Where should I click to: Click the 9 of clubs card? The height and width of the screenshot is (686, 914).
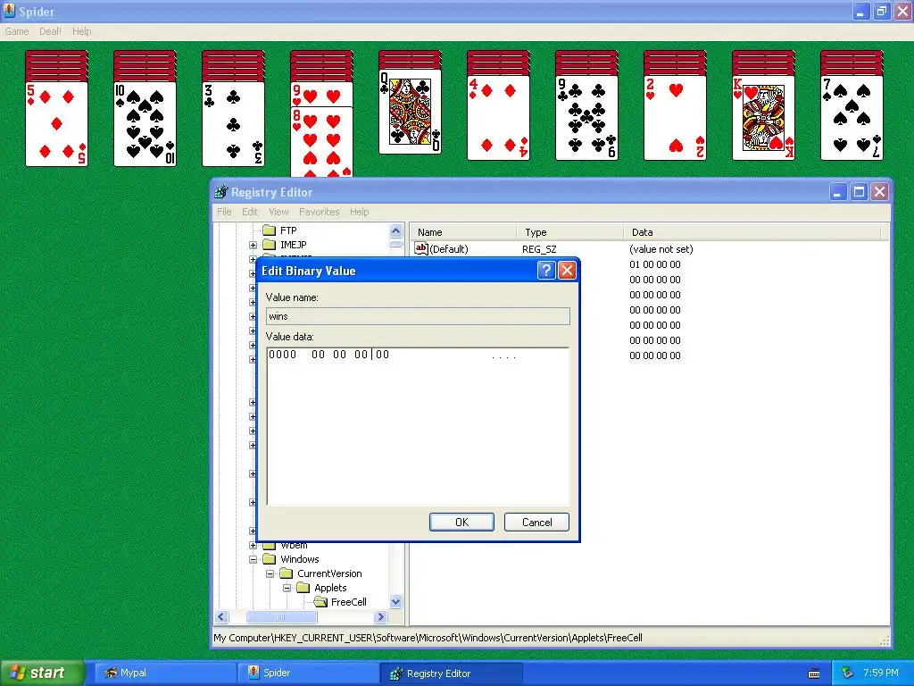586,118
